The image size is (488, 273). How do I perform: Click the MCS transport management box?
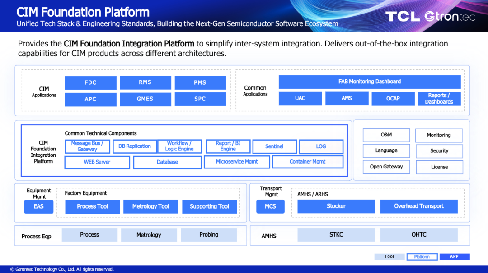pos(271,207)
